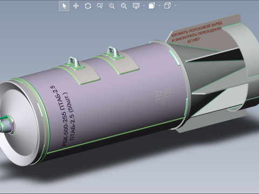Choose the dynamic zoom in/out tool
The width and height of the screenshot is (259, 194).
coord(100,6)
